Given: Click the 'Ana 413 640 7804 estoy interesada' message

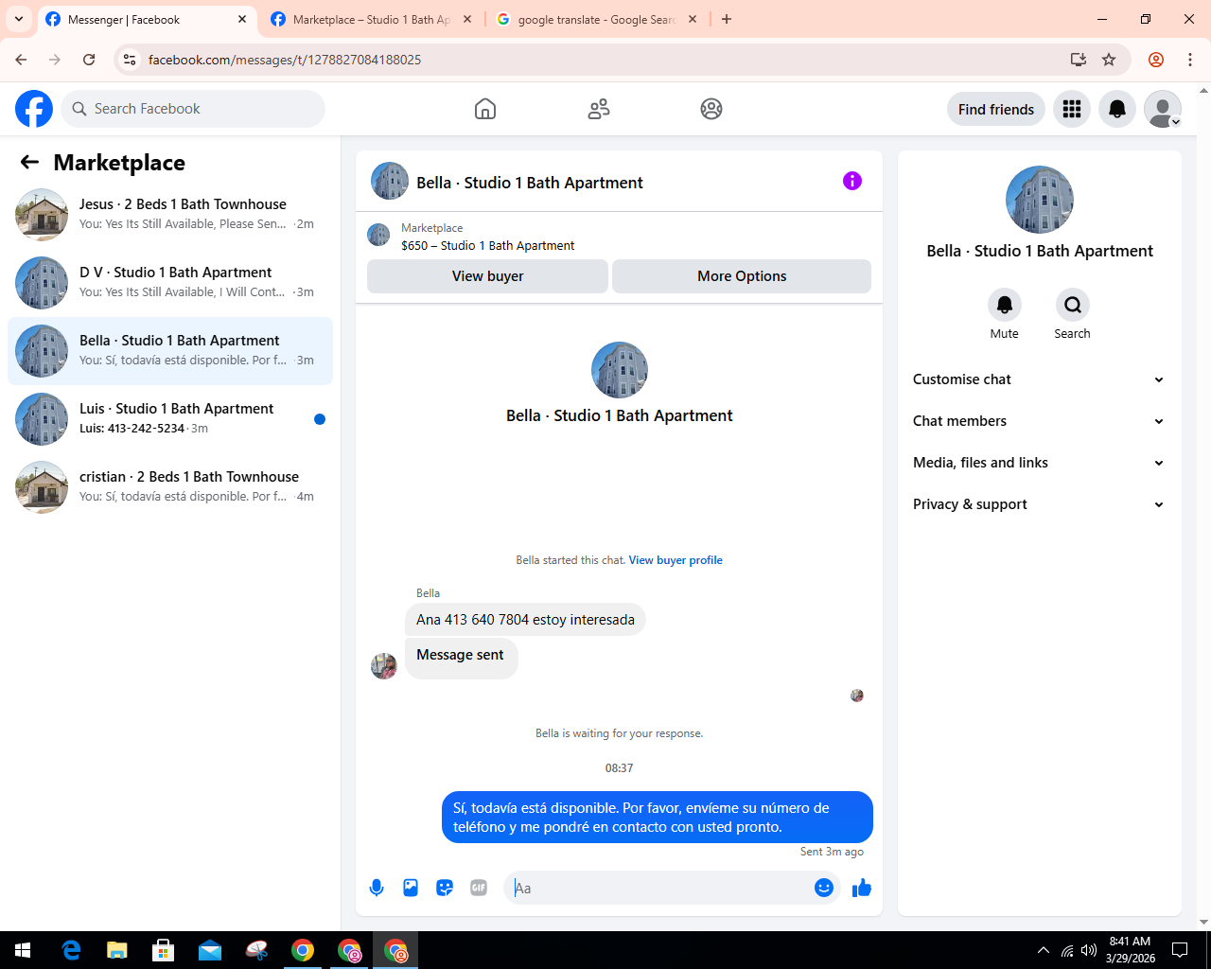Looking at the screenshot, I should click(525, 620).
